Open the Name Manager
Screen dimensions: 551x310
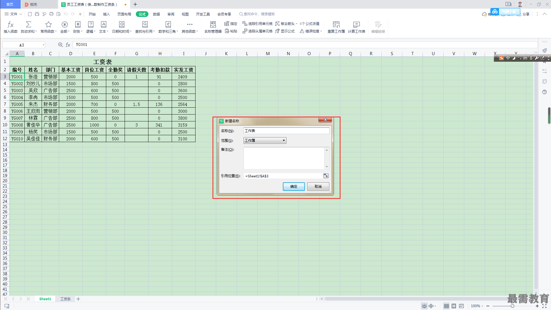213,27
